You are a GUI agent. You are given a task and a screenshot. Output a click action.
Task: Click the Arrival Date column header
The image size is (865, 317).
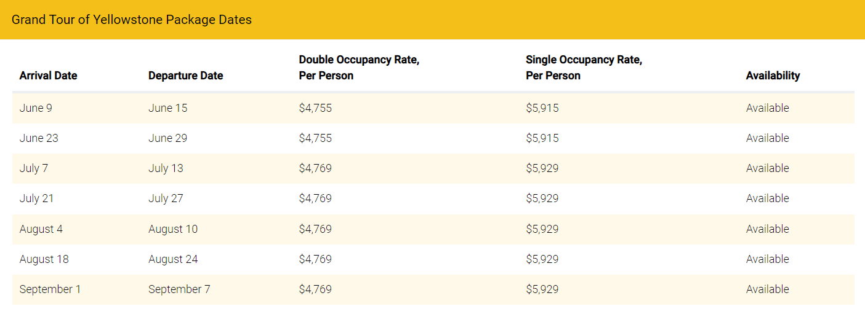[49, 76]
